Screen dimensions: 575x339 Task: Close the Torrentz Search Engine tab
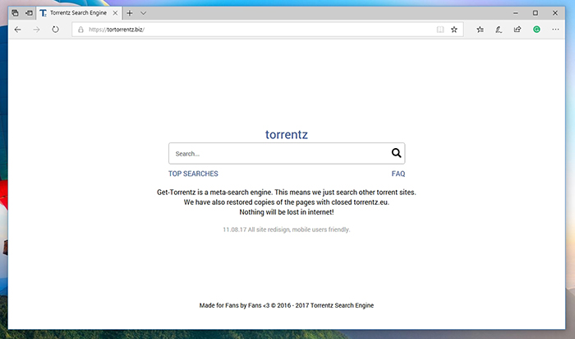point(115,13)
